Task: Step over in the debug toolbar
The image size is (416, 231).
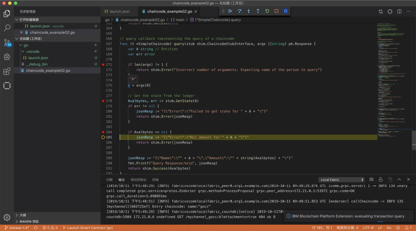Action: click(239, 11)
